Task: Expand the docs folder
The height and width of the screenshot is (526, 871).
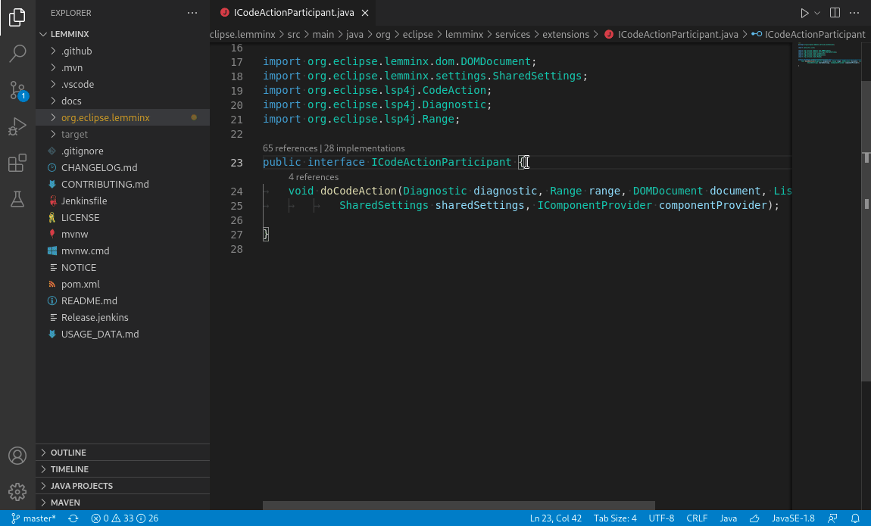Action: tap(53, 101)
